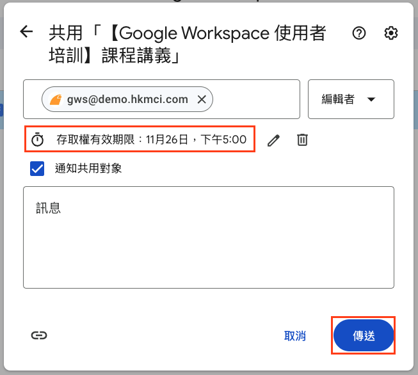Click the 傳送 send button
This screenshot has width=418, height=375.
click(364, 335)
